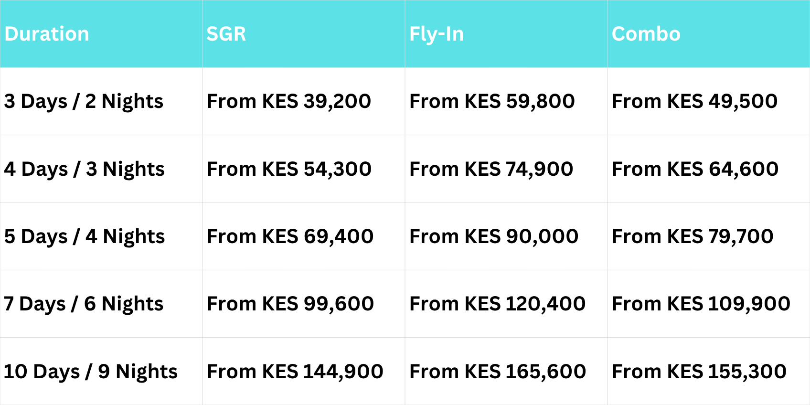
Task: Click the Fly-In price KES 90,000
Action: coord(494,236)
